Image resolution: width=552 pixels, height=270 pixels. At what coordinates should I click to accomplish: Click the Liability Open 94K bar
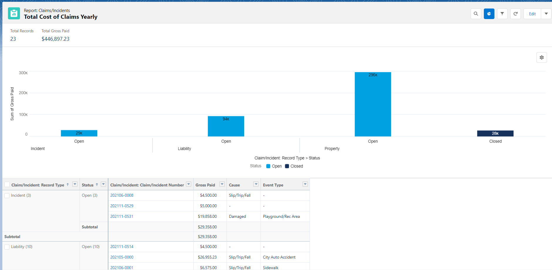[x=226, y=126]
